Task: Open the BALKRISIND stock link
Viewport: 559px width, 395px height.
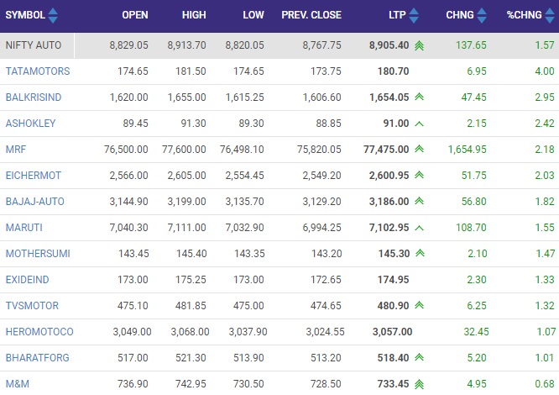Action: (34, 97)
